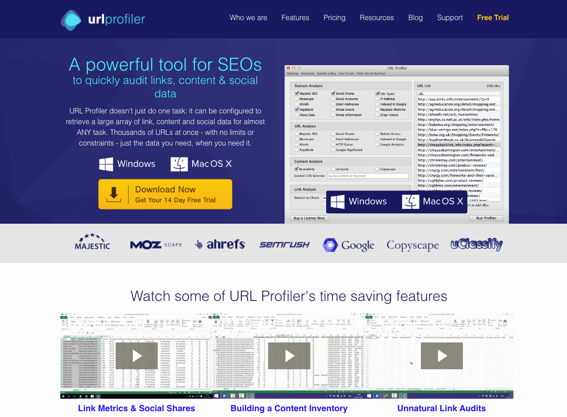Enable the Copyscape checkbox under Content Analysis
567x417 pixels.
[378, 169]
